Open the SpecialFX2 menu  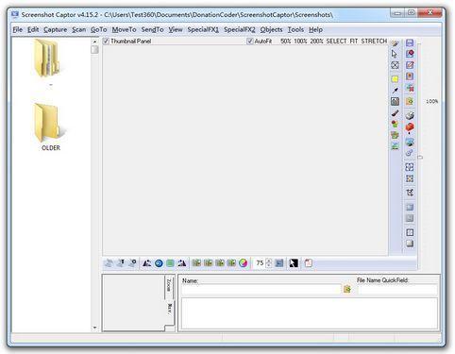tap(240, 29)
